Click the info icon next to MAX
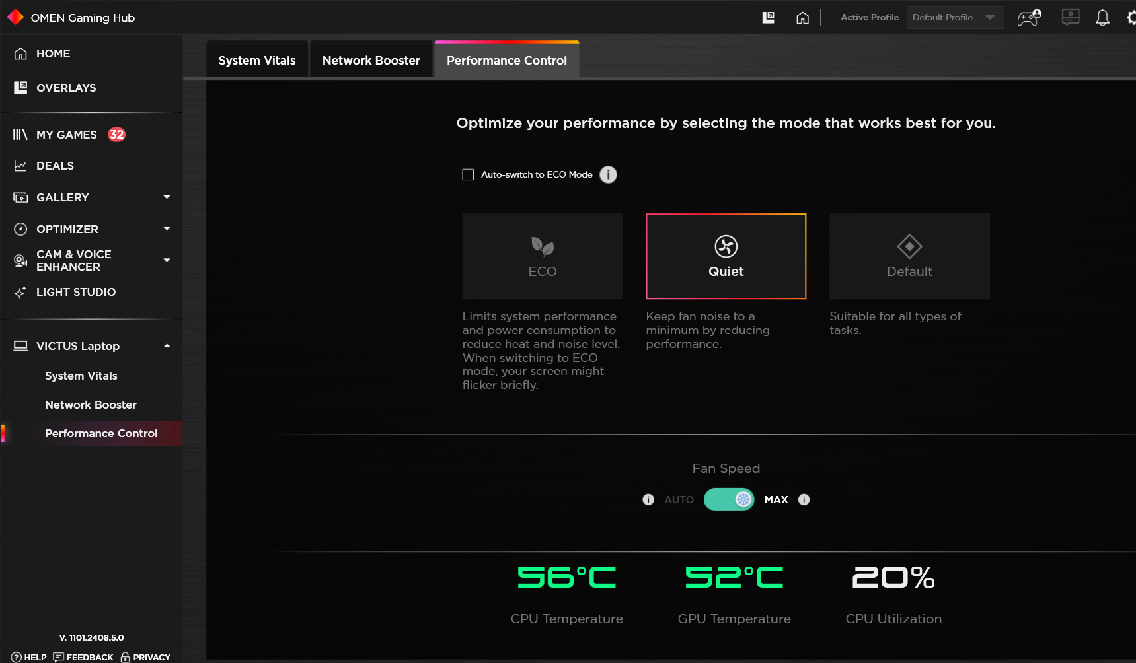 click(x=804, y=500)
